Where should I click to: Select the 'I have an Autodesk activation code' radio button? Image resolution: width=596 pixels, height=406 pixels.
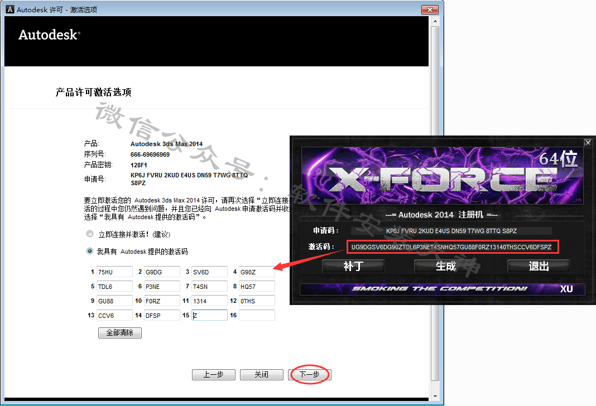click(90, 251)
